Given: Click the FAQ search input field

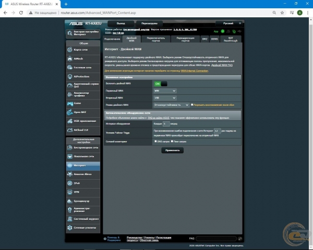Looking at the screenshot, I should 216,239.
